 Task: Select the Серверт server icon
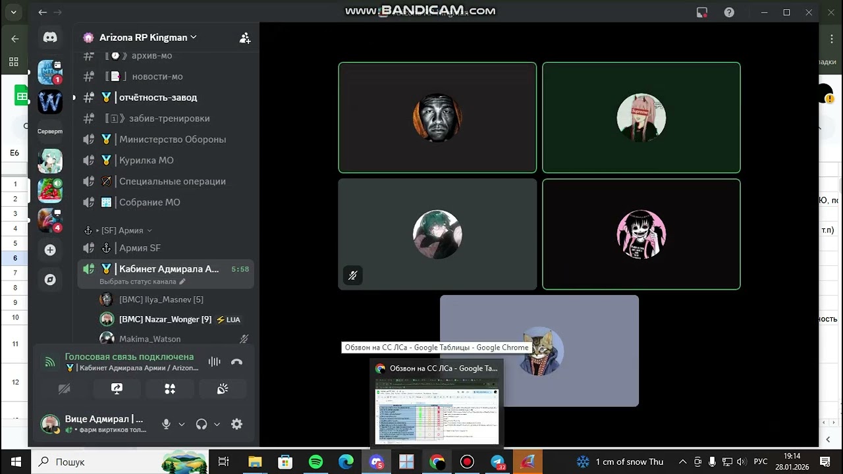(x=50, y=131)
